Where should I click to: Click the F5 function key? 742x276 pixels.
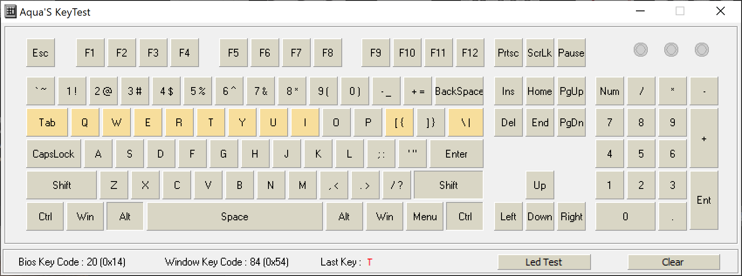click(234, 53)
